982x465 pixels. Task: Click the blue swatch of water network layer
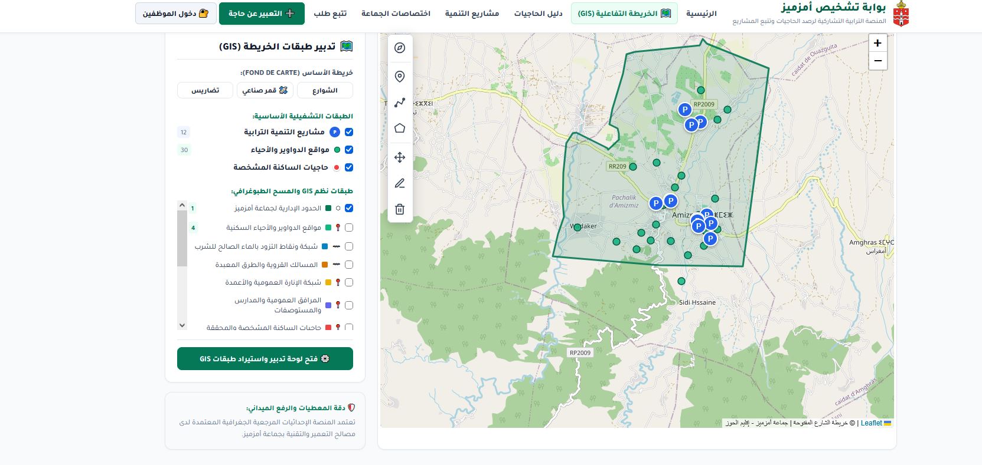pyautogui.click(x=325, y=246)
